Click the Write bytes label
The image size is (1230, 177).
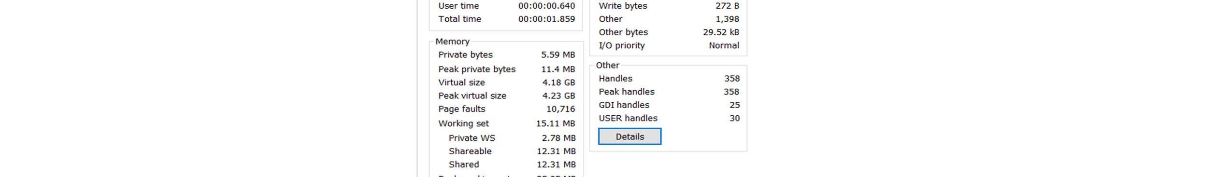coord(623,6)
